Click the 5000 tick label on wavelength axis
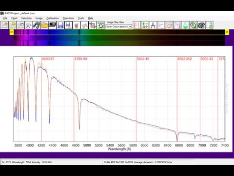The width and height of the screenshot is (234, 176). [87, 145]
